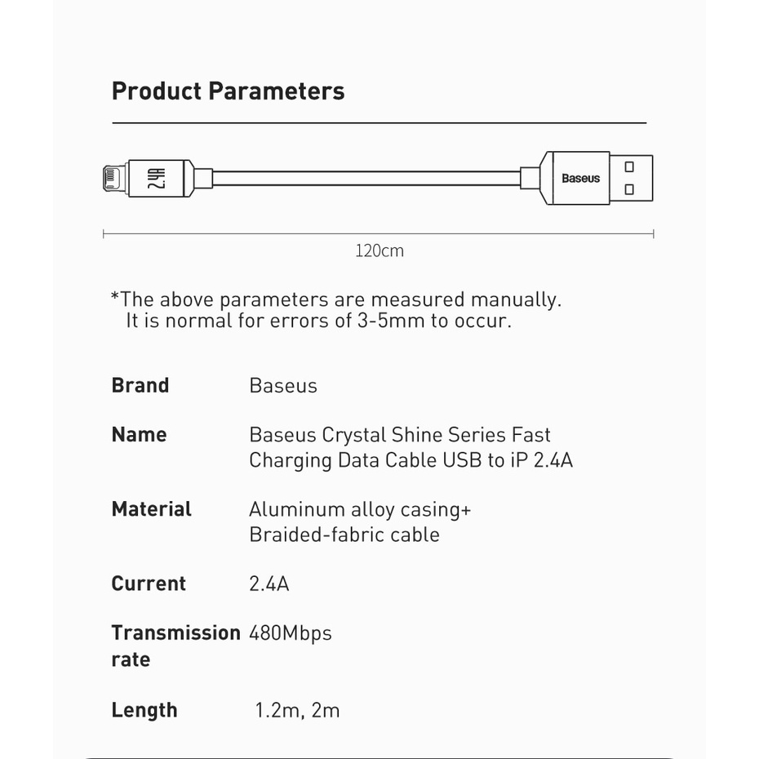Click the 2.4A current value

click(269, 584)
